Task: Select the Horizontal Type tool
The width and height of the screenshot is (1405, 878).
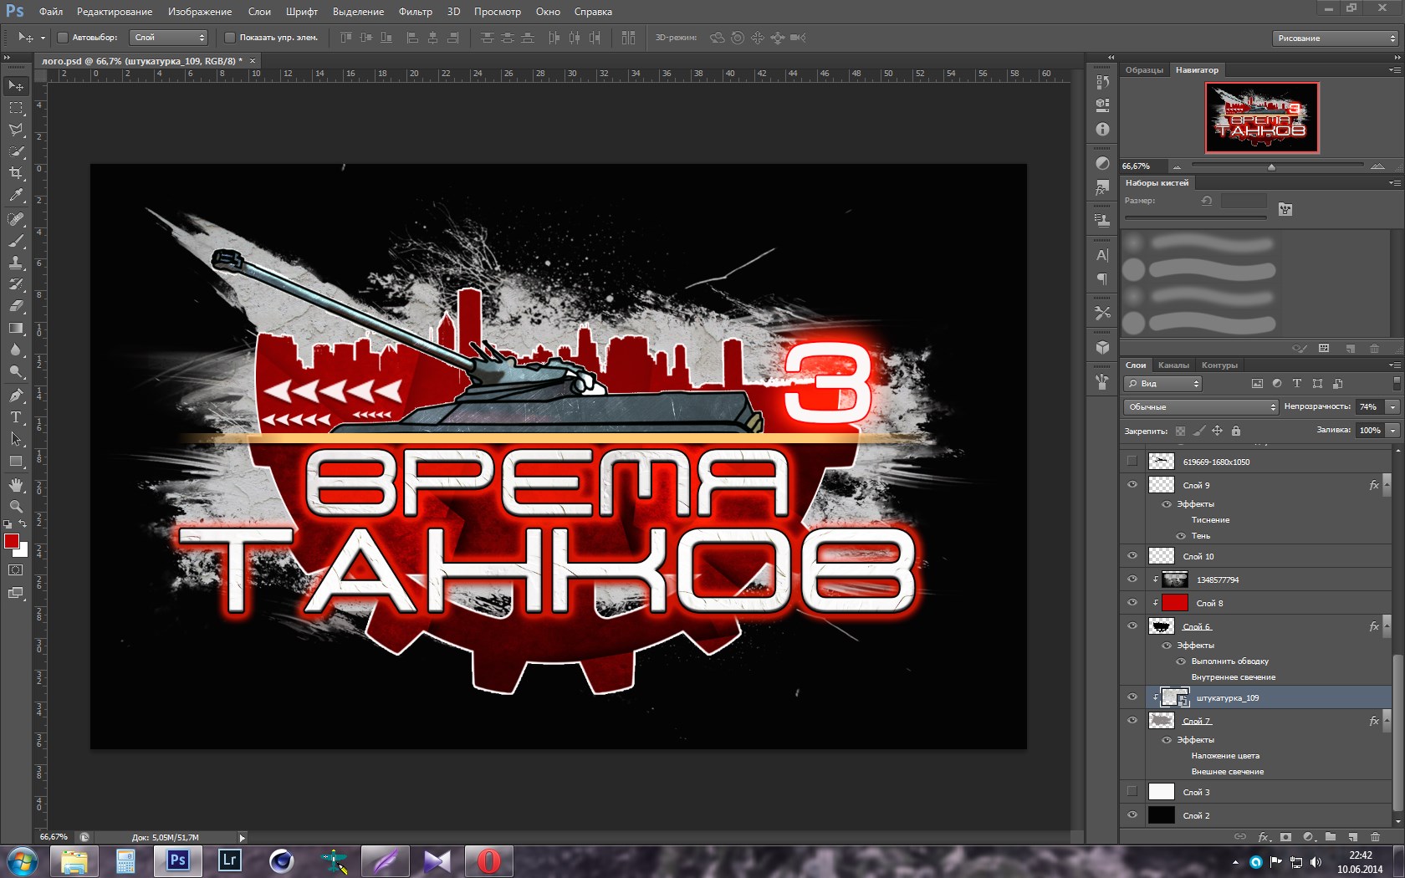Action: [x=16, y=416]
